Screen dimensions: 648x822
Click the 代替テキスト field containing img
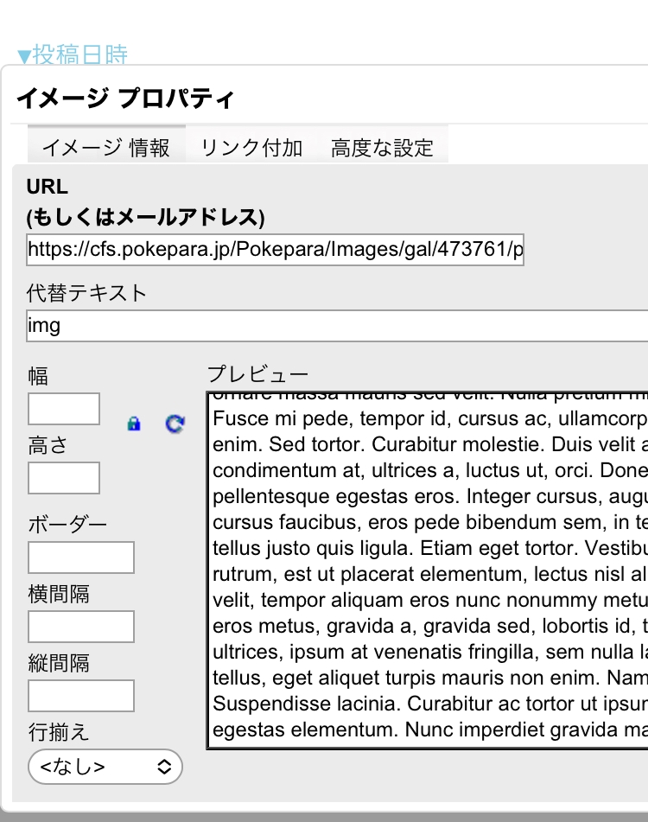coord(337,326)
